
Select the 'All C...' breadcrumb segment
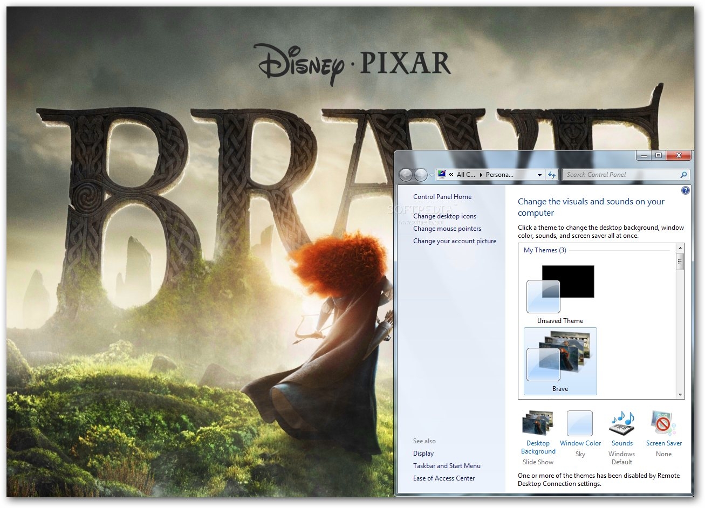coord(466,175)
